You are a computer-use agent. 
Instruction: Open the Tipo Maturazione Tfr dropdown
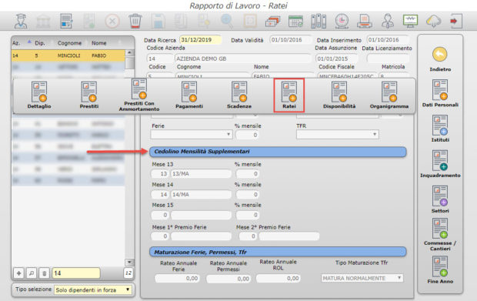(362, 278)
